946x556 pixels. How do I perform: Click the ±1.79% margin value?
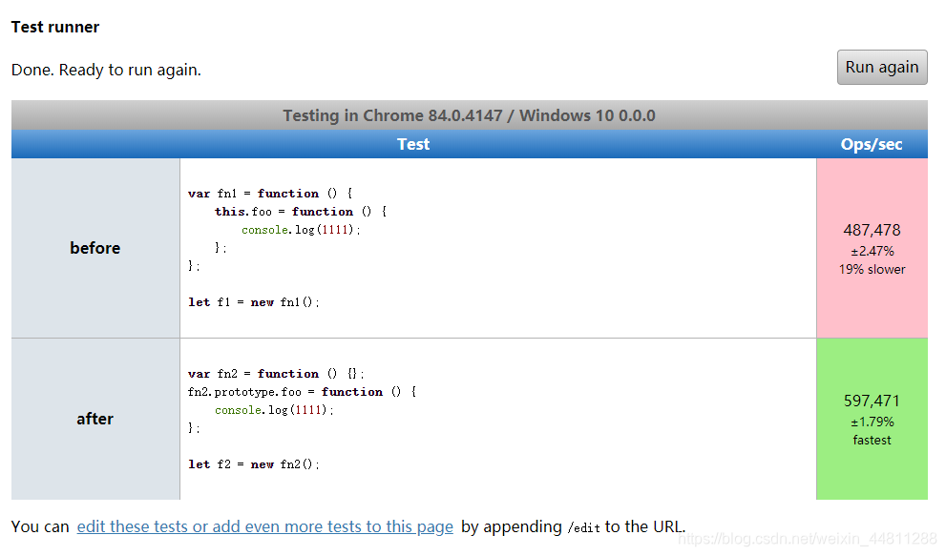872,422
